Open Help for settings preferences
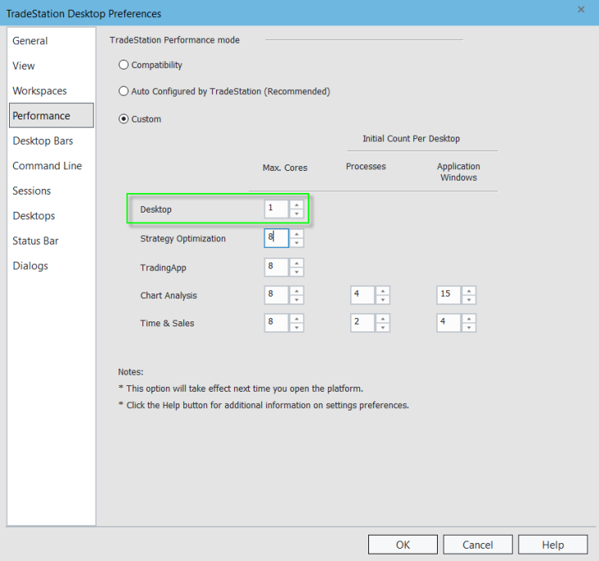Screen dimensions: 599x561 point(552,545)
